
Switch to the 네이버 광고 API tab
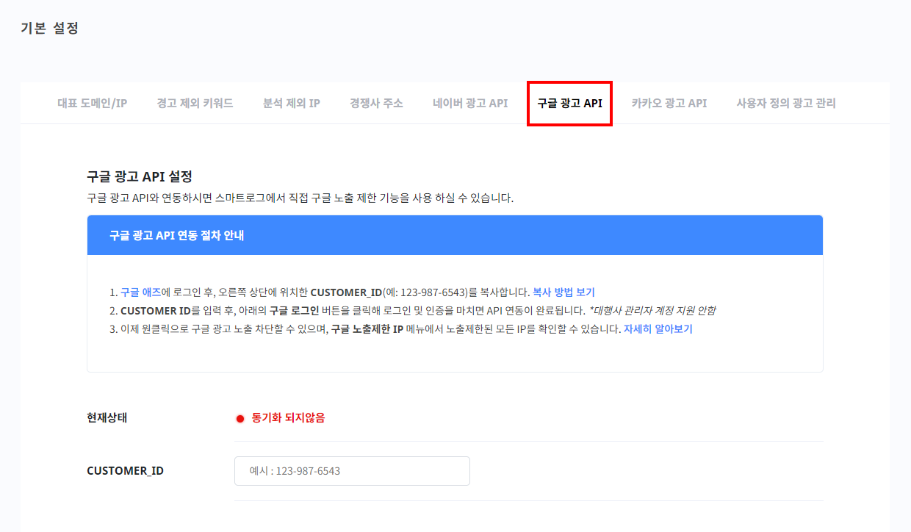pyautogui.click(x=469, y=103)
